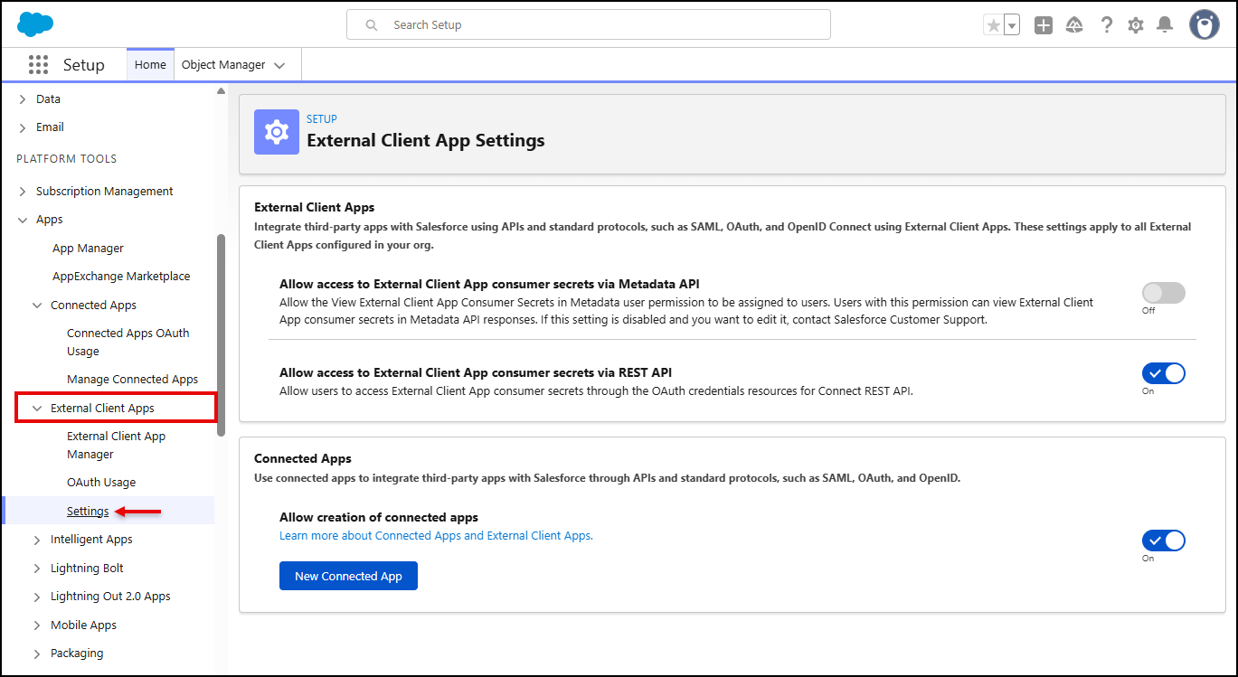Open the App Launcher grid icon

coord(38,65)
